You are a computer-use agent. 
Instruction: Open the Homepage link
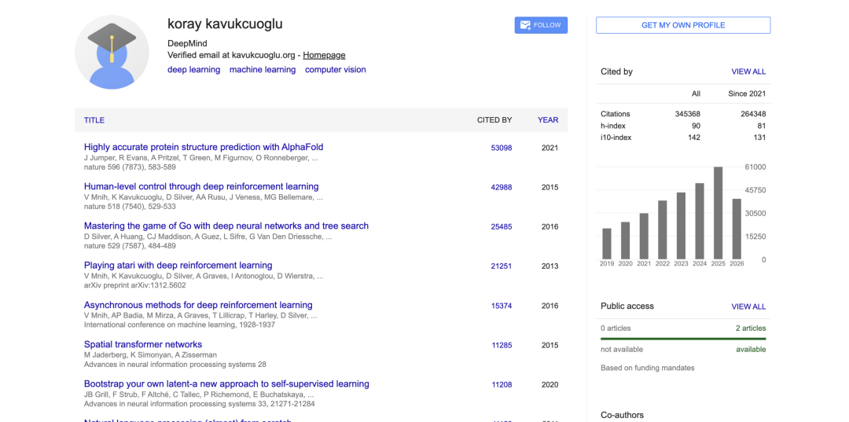click(324, 55)
